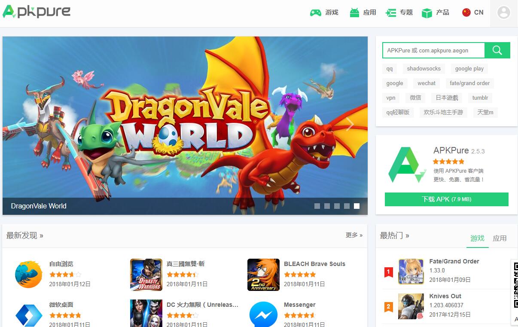The image size is (518, 327).
Task: Click the large APKPure app logo
Action: [407, 165]
